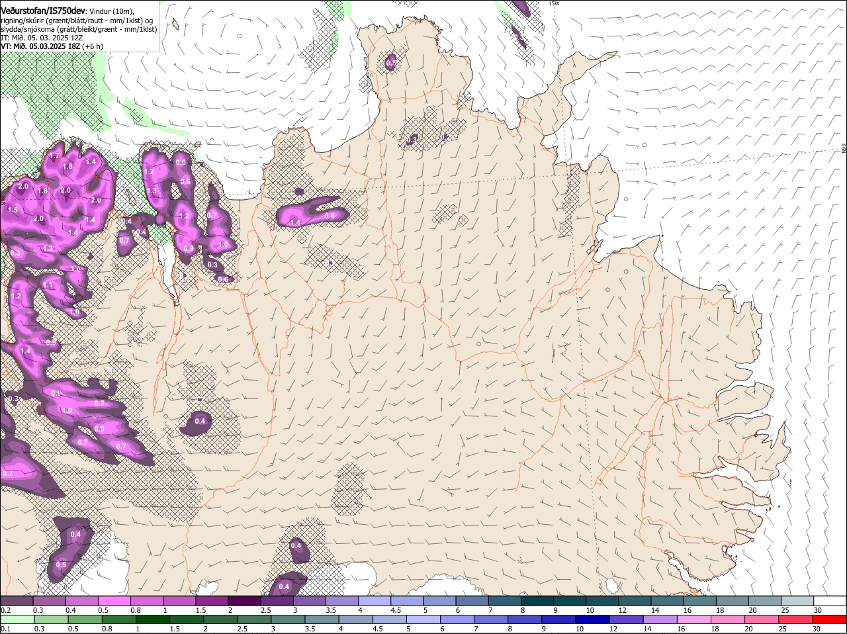Image resolution: width=847 pixels, height=634 pixels.
Task: Click the "1.1" snowfall value on the map
Action: pos(48,285)
